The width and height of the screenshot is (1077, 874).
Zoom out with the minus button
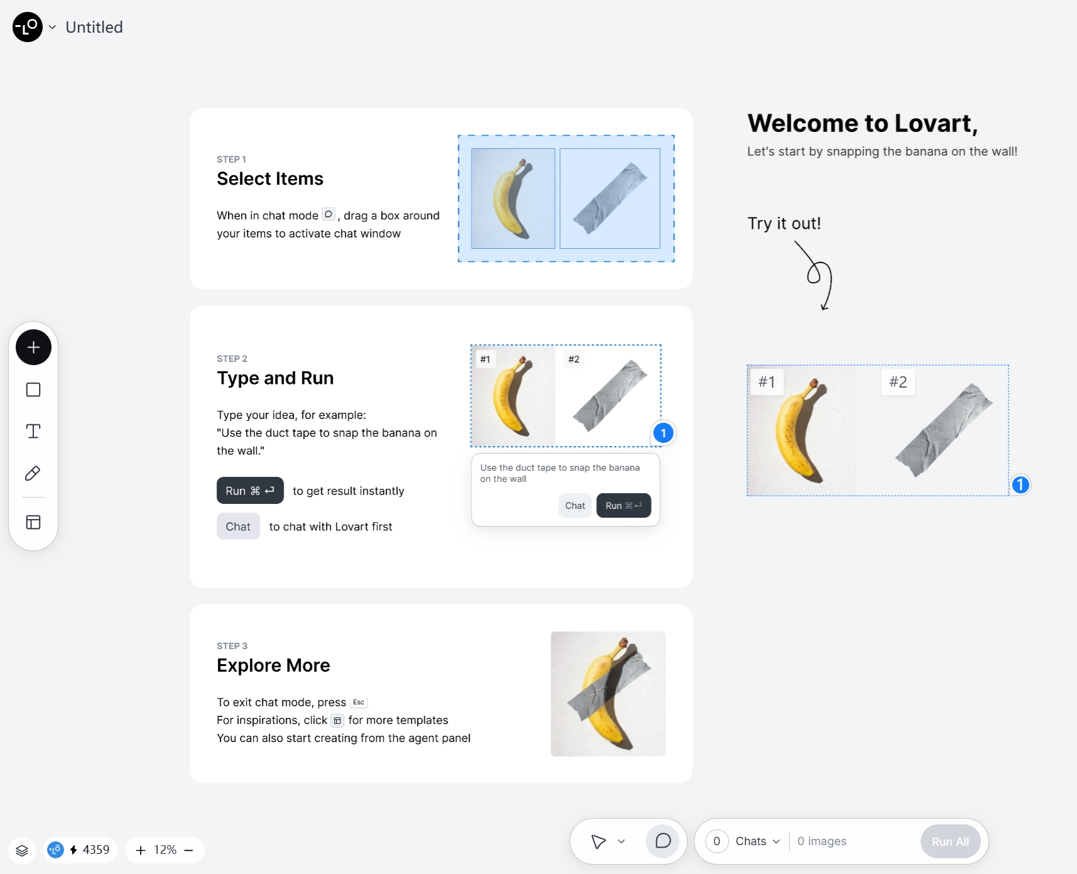point(188,850)
